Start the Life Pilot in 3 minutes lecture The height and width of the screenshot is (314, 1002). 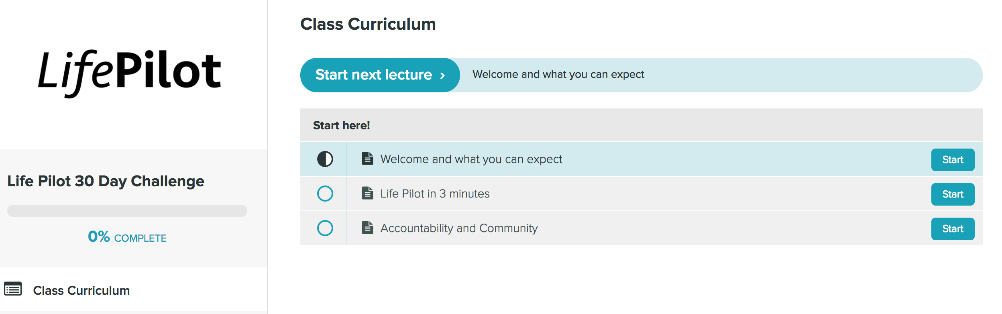coord(953,194)
